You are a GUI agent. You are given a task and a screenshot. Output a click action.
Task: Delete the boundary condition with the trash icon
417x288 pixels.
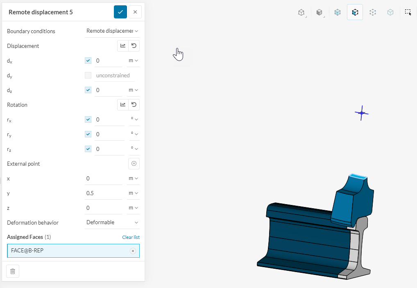[x=13, y=271]
